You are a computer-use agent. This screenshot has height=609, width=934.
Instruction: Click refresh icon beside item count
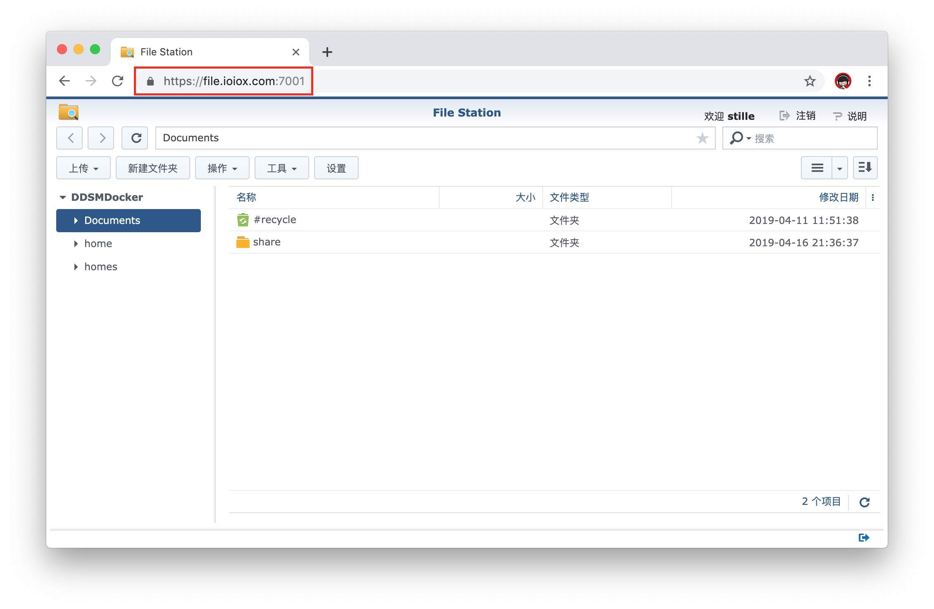pos(864,502)
